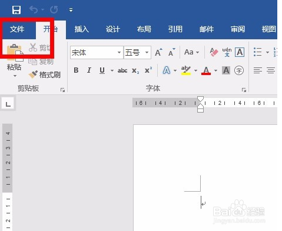Click the align left icon
This screenshot has height=231, width=282.
[x=258, y=70]
